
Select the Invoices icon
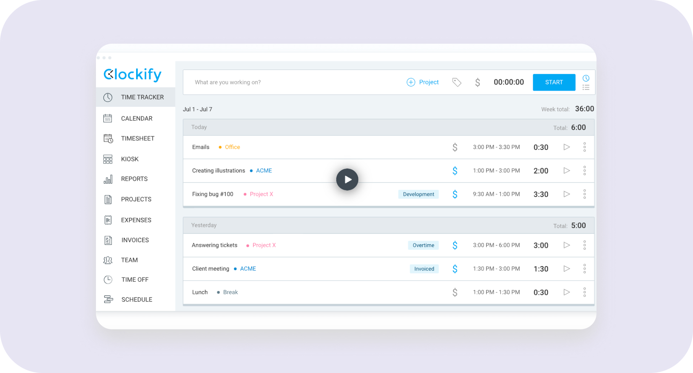[x=108, y=240]
